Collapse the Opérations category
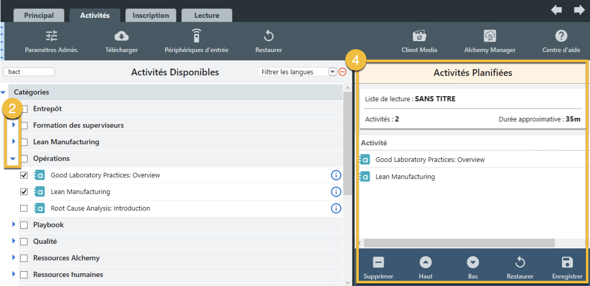 [13, 159]
